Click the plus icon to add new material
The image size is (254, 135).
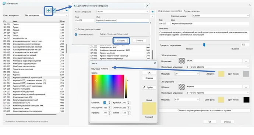49,11
